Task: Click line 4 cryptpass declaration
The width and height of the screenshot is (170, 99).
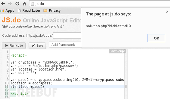Action: pyautogui.click(x=42, y=62)
